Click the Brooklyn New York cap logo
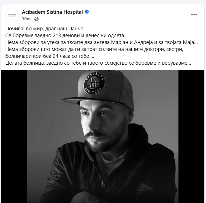 pyautogui.click(x=94, y=83)
